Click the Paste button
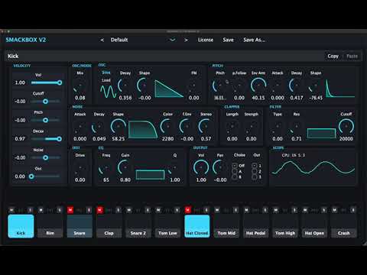This screenshot has height=275, width=367. coord(352,56)
